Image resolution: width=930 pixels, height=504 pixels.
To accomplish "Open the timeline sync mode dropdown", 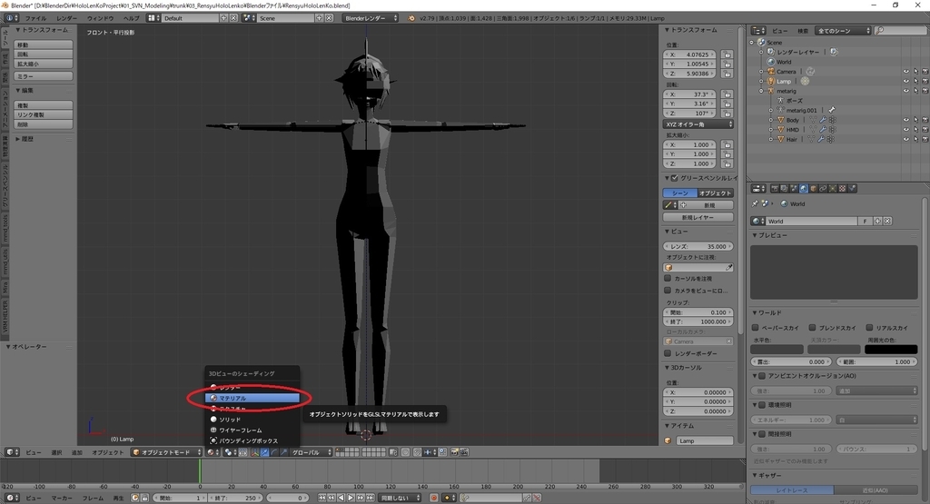I will click(x=401, y=498).
